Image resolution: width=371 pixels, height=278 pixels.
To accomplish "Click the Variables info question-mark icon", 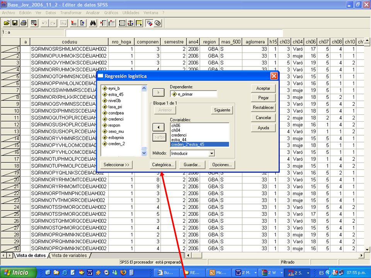I will pos(82,23).
